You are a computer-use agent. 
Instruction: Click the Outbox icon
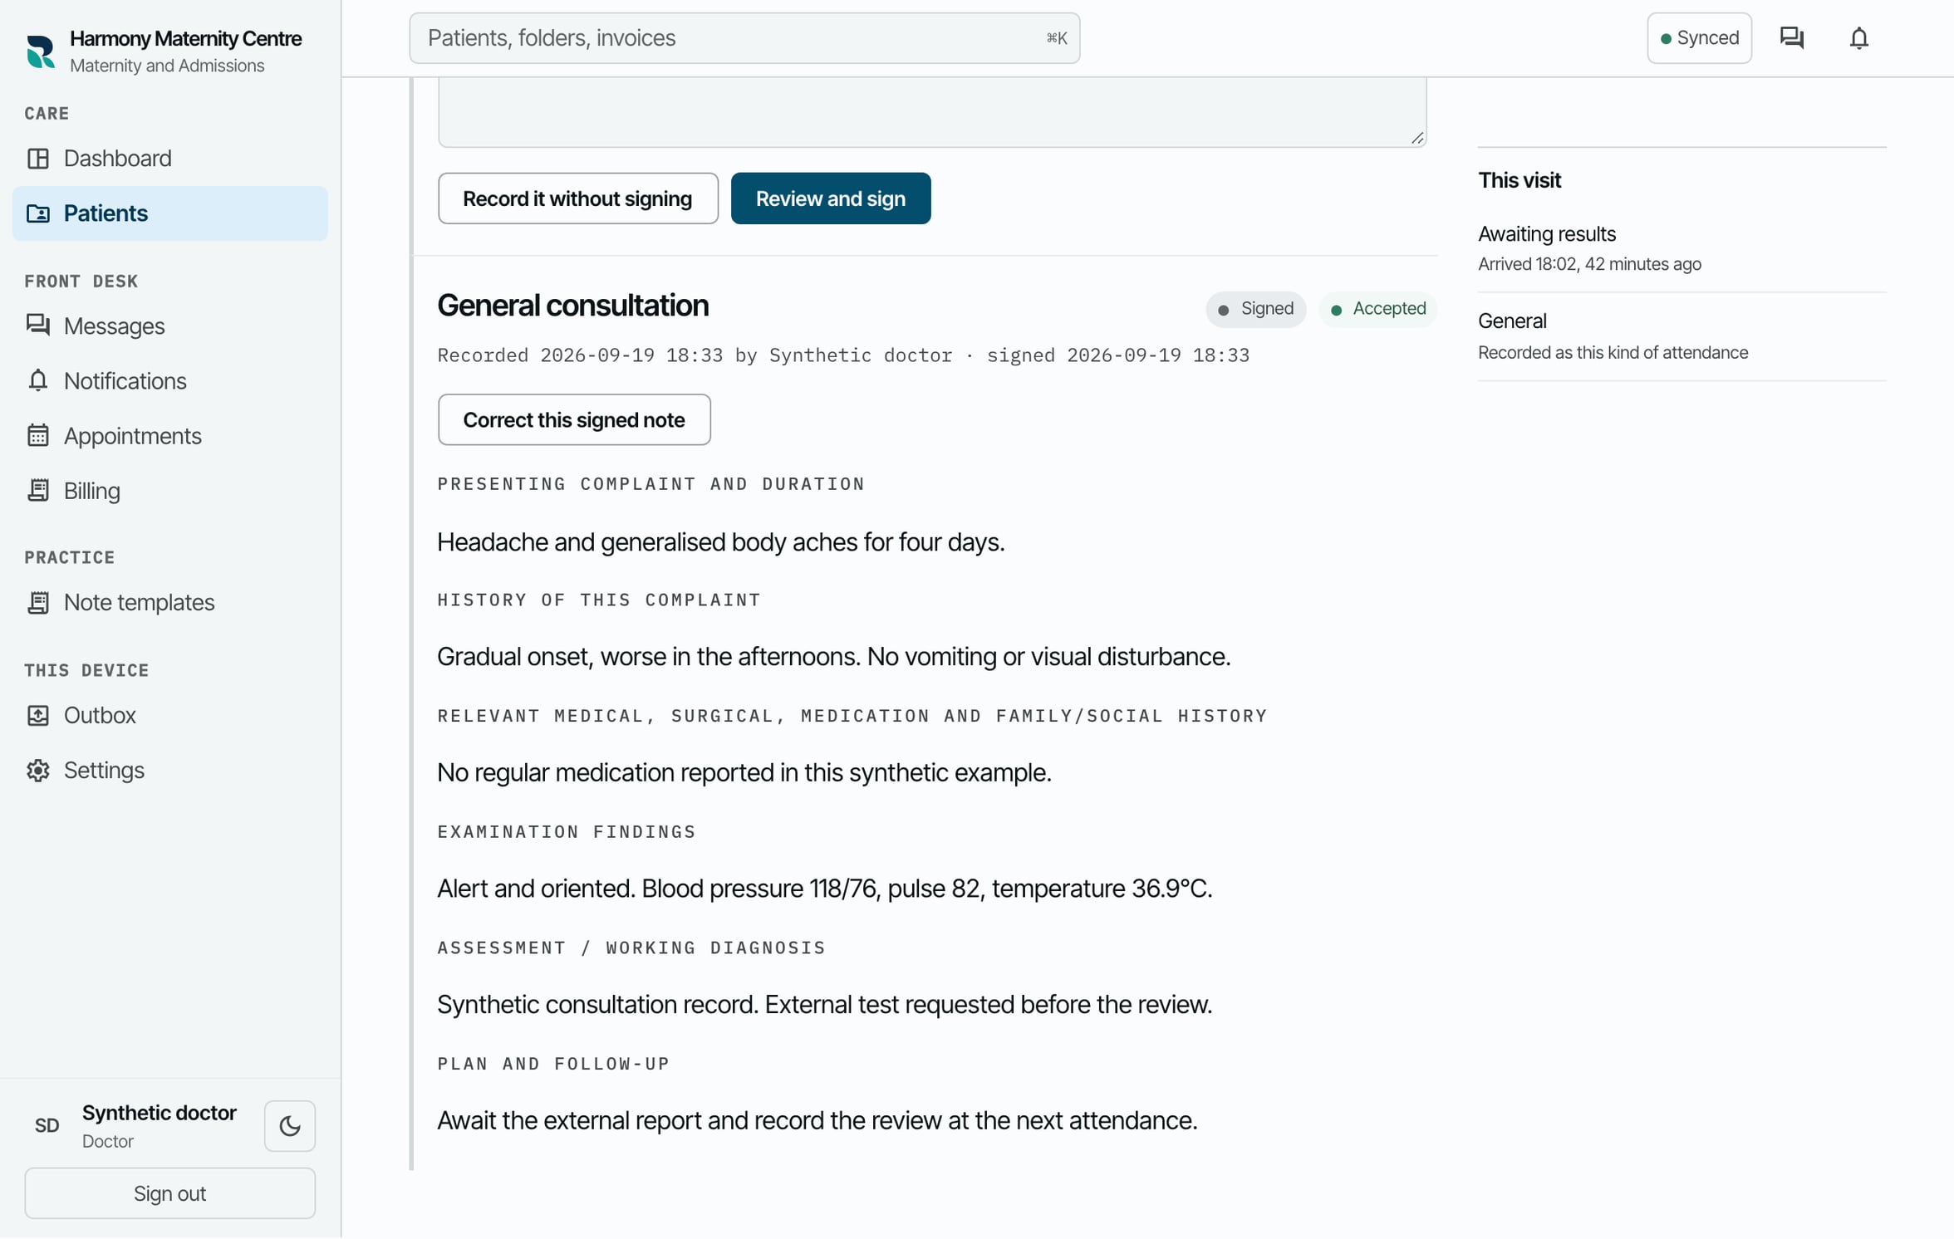tap(38, 716)
